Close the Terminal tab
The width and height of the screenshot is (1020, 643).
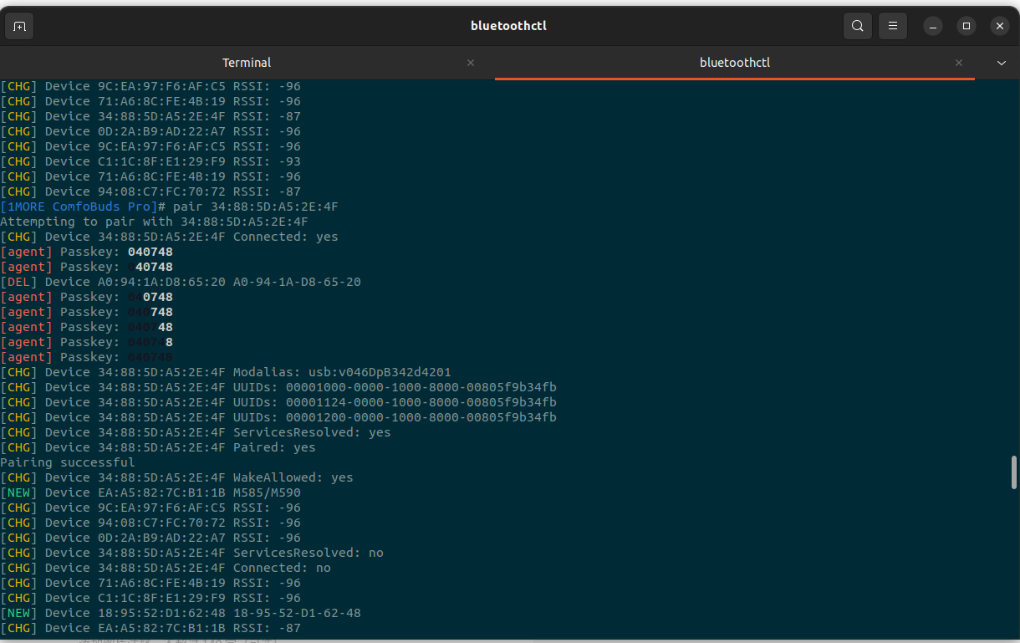tap(471, 63)
